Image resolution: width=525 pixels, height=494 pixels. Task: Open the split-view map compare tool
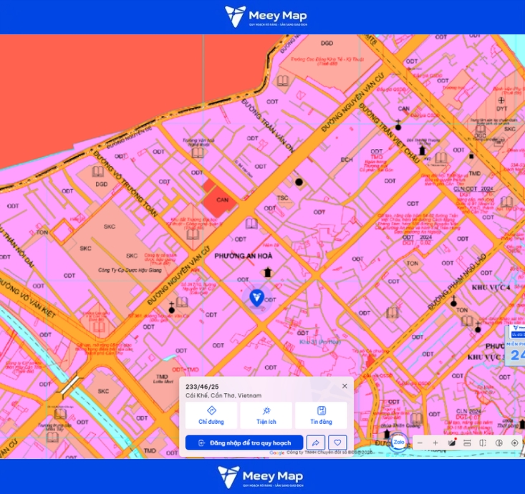(x=483, y=442)
